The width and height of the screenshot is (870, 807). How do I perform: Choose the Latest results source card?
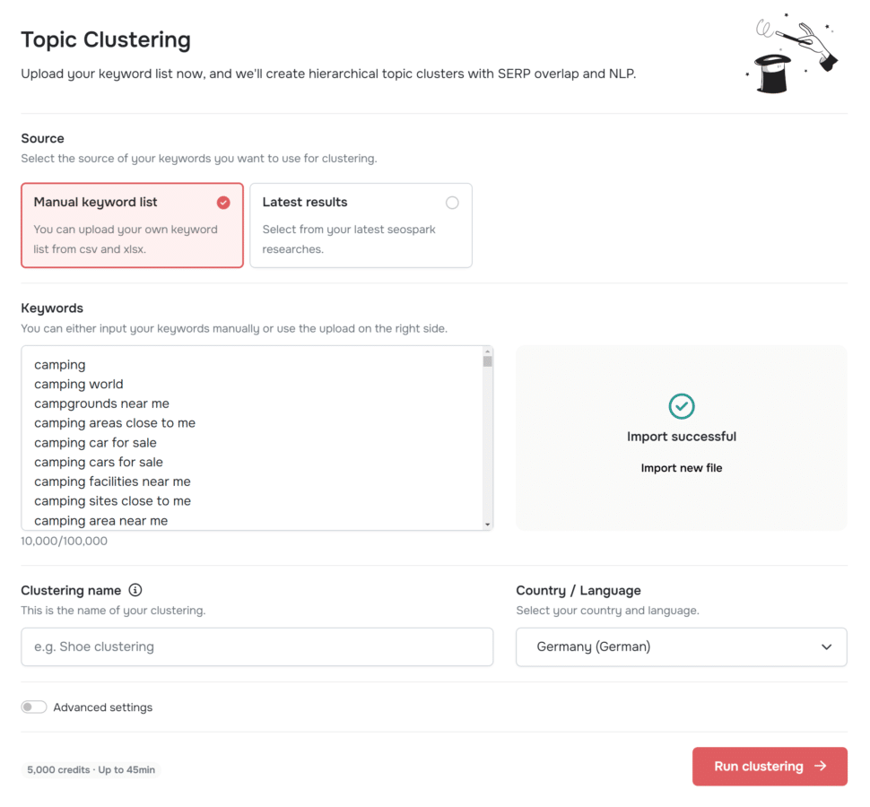click(361, 225)
